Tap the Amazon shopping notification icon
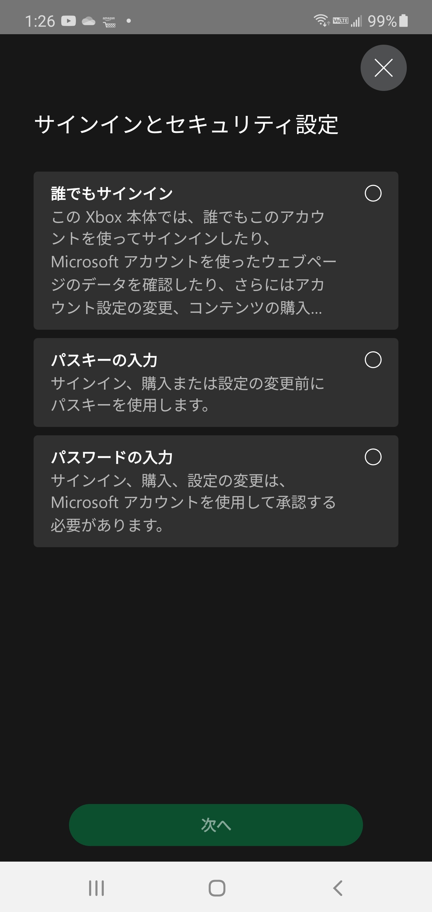Viewport: 432px width, 912px height. click(109, 22)
